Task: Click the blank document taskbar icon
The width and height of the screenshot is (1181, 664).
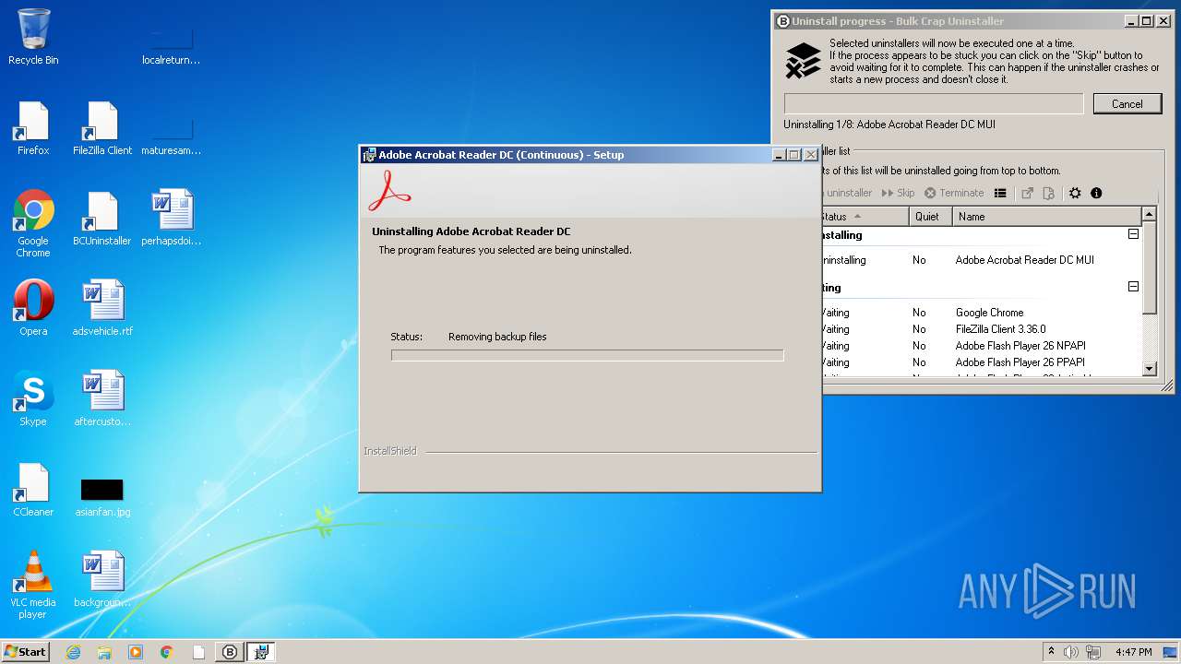Action: [x=198, y=652]
